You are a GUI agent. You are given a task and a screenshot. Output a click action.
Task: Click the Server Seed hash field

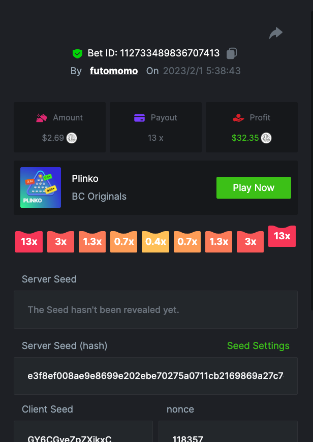[155, 376]
